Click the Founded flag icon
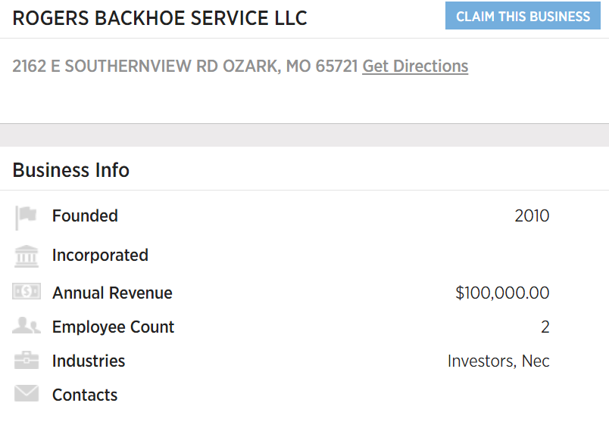Screen dimensions: 609x434 (26, 218)
